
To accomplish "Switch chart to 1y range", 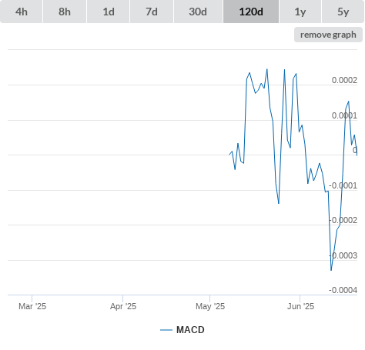I will coord(300,12).
